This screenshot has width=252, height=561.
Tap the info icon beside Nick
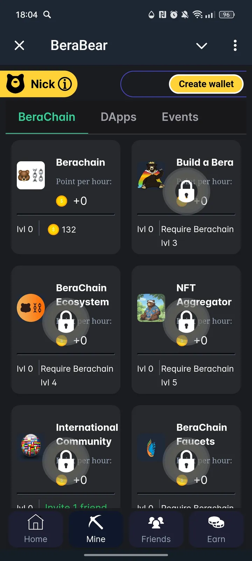point(65,84)
